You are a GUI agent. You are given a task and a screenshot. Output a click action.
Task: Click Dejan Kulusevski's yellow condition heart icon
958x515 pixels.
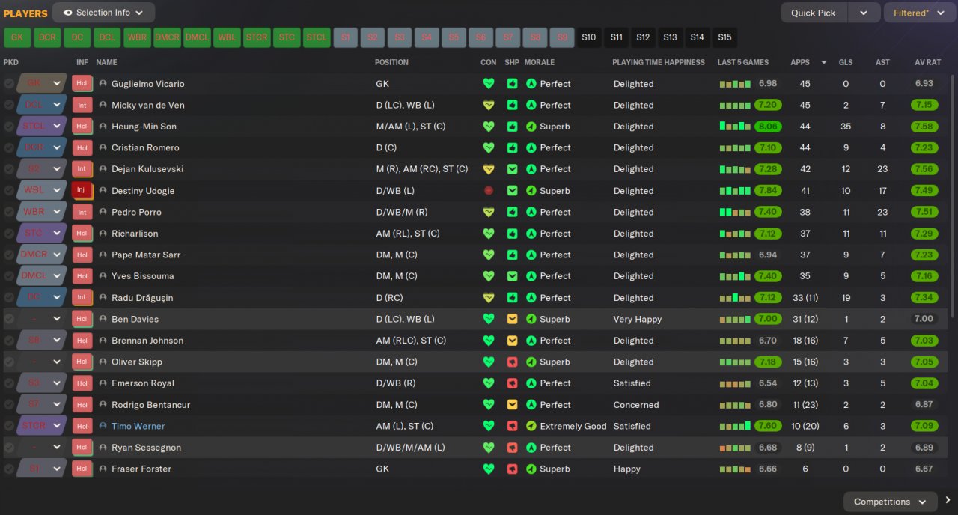[489, 169]
